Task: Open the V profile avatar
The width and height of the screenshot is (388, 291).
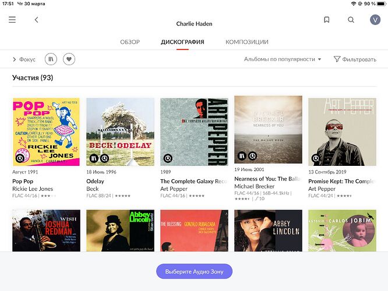Action: [375, 20]
